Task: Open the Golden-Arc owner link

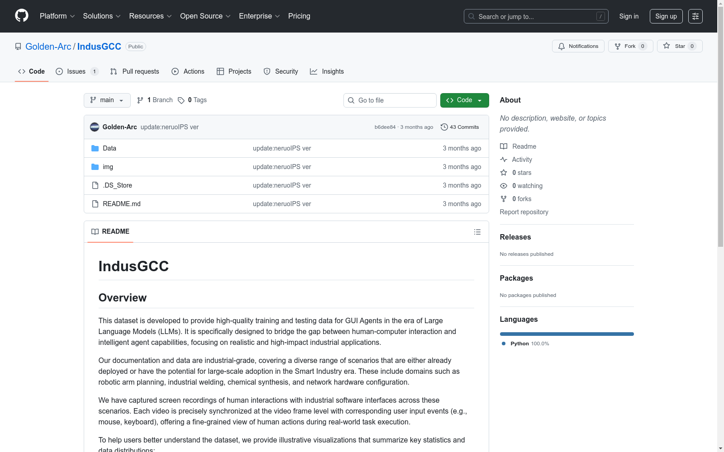Action: pyautogui.click(x=48, y=47)
